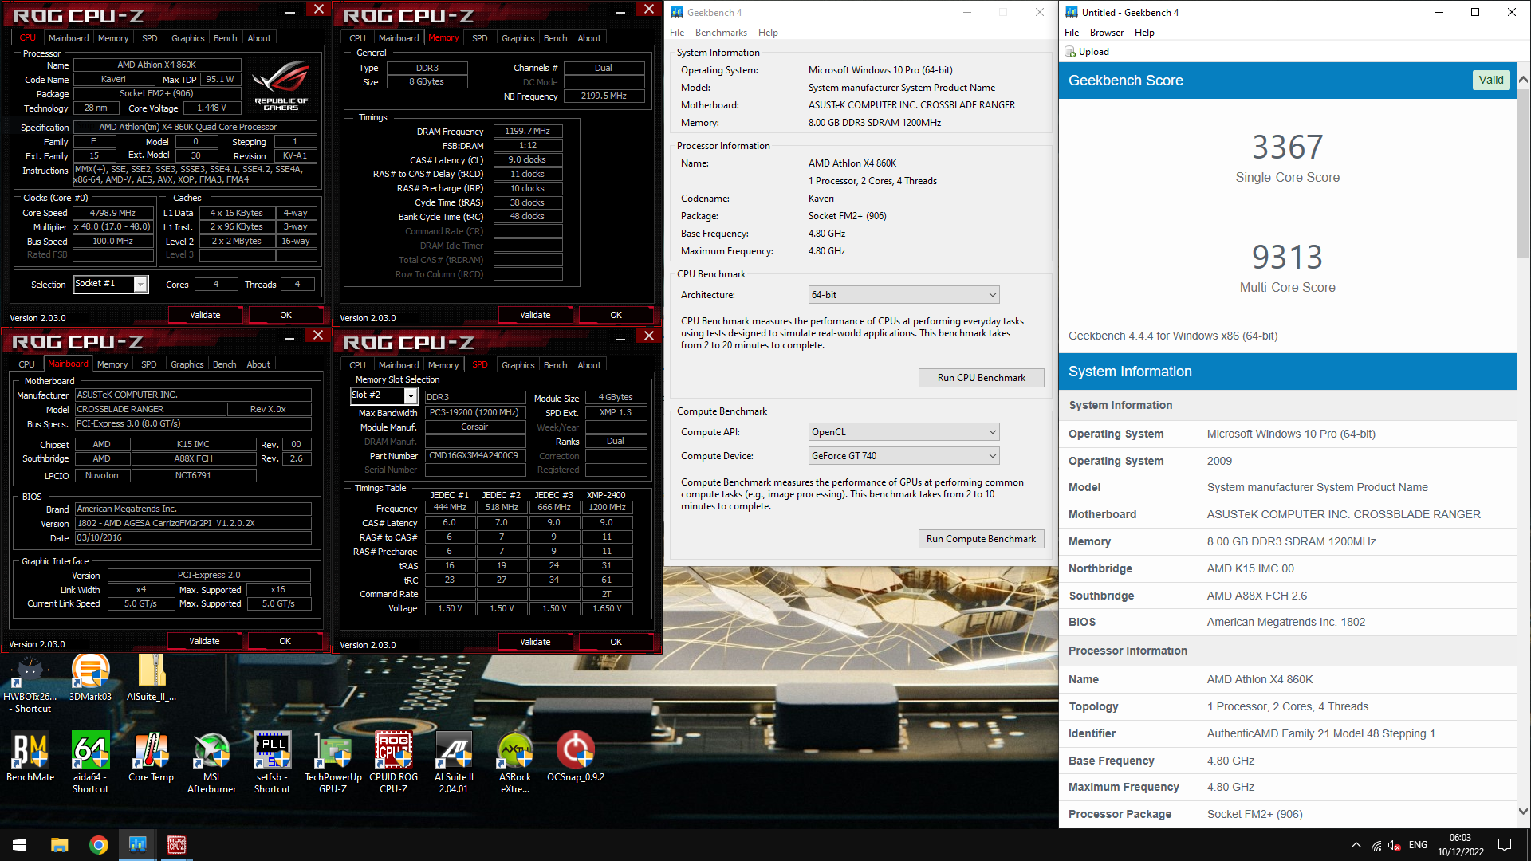Click the taskbar clock showing 06:03
The height and width of the screenshot is (861, 1531).
(x=1460, y=845)
